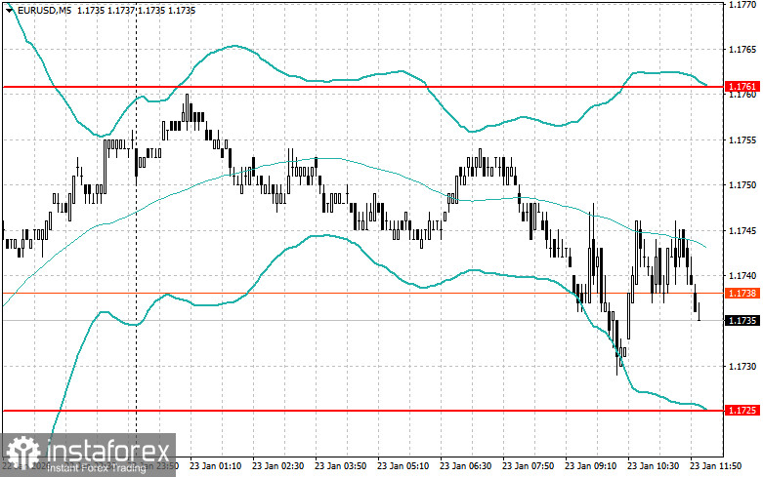Viewport: 763px width, 477px height.
Task: Click the chart menu triangle beside EURUSD
Action: coord(9,10)
